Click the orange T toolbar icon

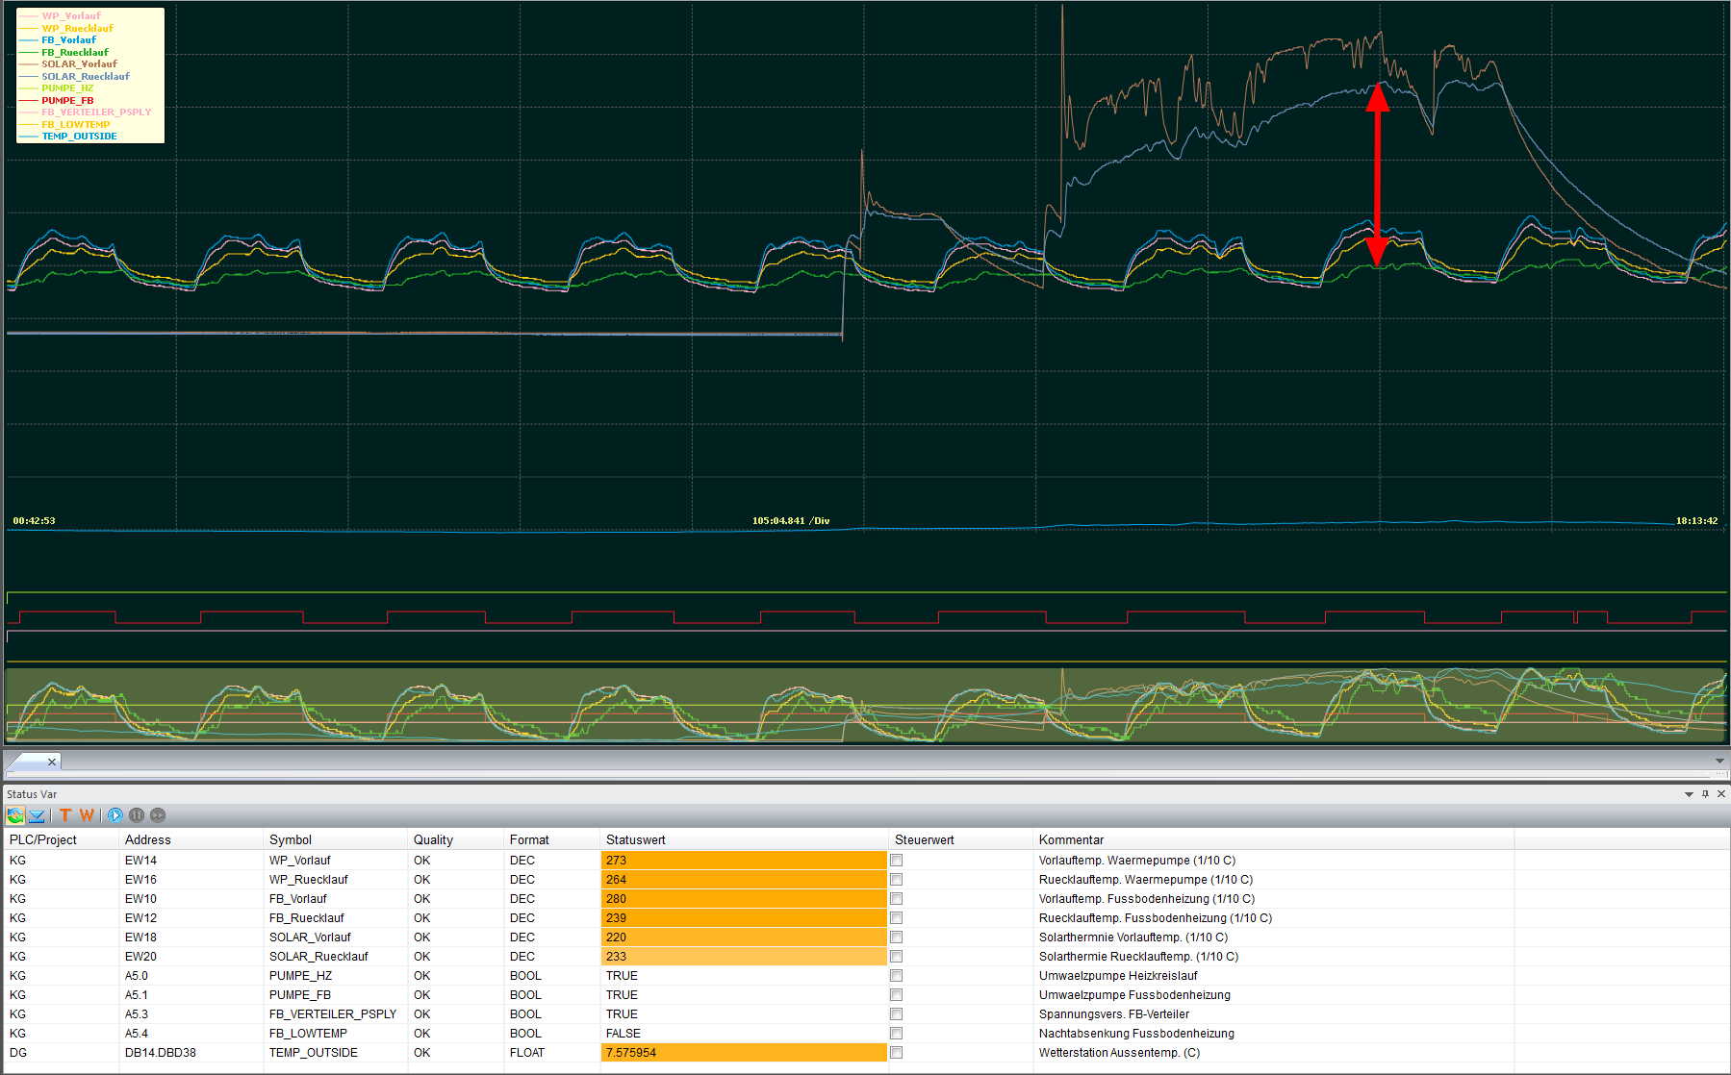[x=65, y=815]
